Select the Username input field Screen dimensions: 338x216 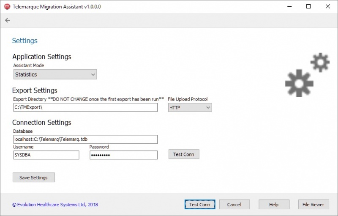(46, 155)
